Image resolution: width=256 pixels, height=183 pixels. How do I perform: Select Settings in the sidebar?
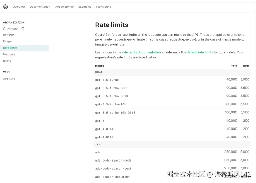click(x=9, y=35)
